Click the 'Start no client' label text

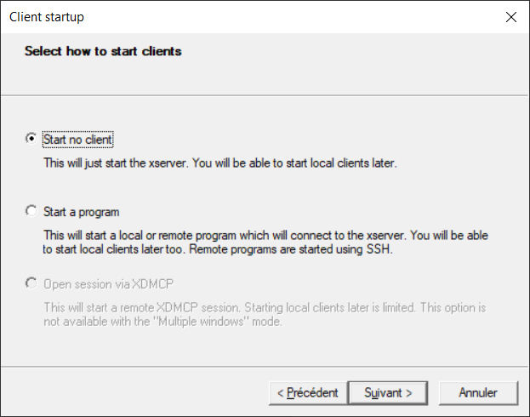tap(78, 140)
